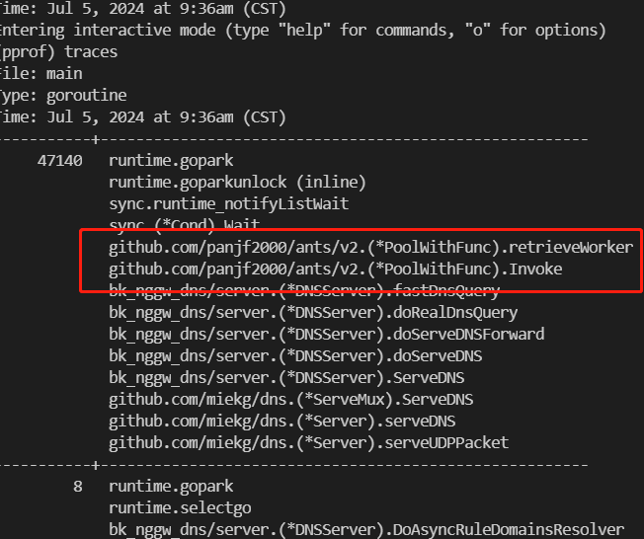Select the PoolWithFunc Invoke frame
The width and height of the screenshot is (644, 539).
pyautogui.click(x=335, y=269)
